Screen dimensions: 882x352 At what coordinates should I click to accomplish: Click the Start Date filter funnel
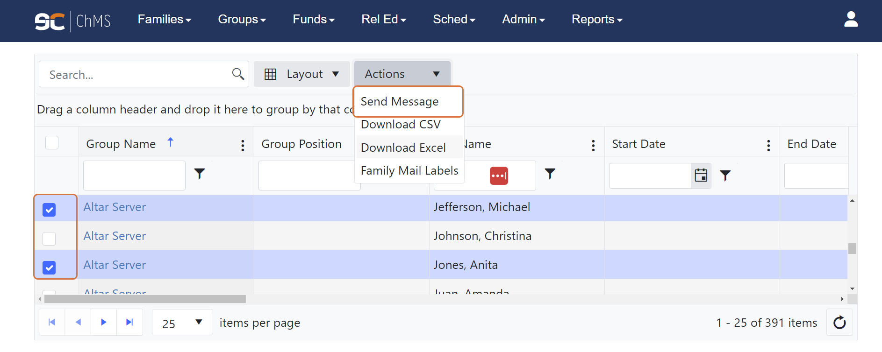pyautogui.click(x=725, y=175)
